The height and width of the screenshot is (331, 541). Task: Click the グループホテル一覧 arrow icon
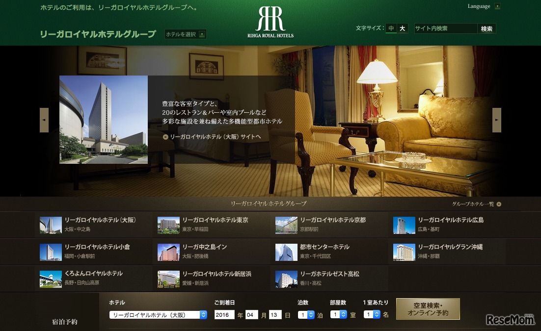tap(499, 204)
